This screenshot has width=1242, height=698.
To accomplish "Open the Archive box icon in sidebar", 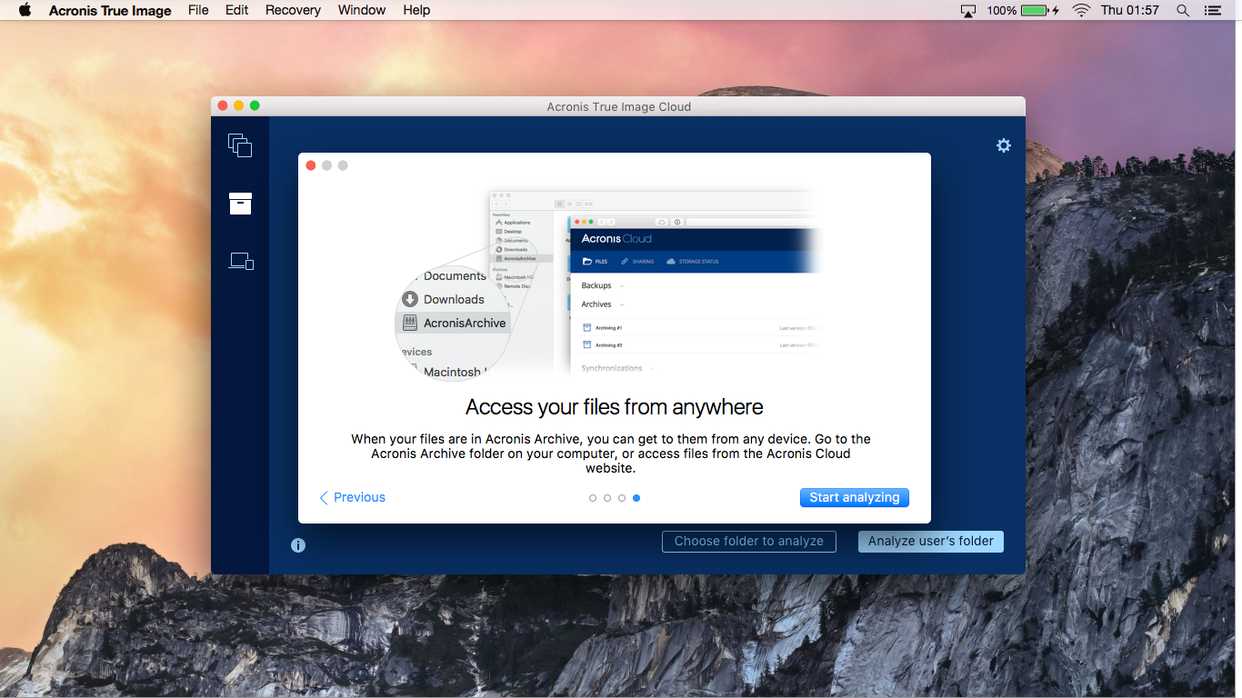I will click(240, 204).
